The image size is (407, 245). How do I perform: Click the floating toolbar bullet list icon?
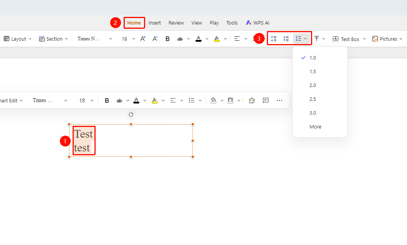192,100
